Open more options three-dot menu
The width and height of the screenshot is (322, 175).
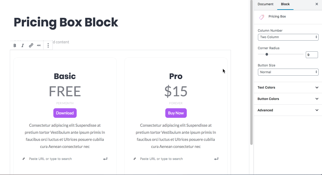48,46
